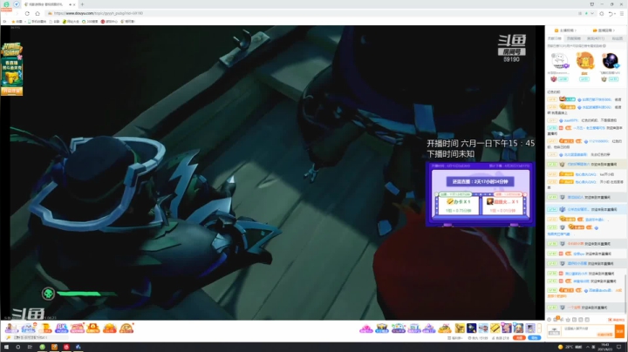Click fish ball balance below gift bar
This screenshot has width=628, height=352.
pos(479,338)
